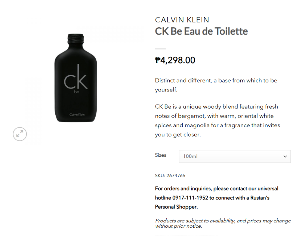This screenshot has height=237, width=299.
Task: Click the Sizes label next to the selector
Action: [x=161, y=155]
